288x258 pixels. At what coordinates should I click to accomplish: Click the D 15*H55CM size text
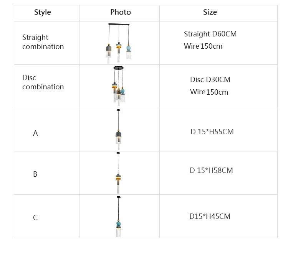[x=212, y=132]
